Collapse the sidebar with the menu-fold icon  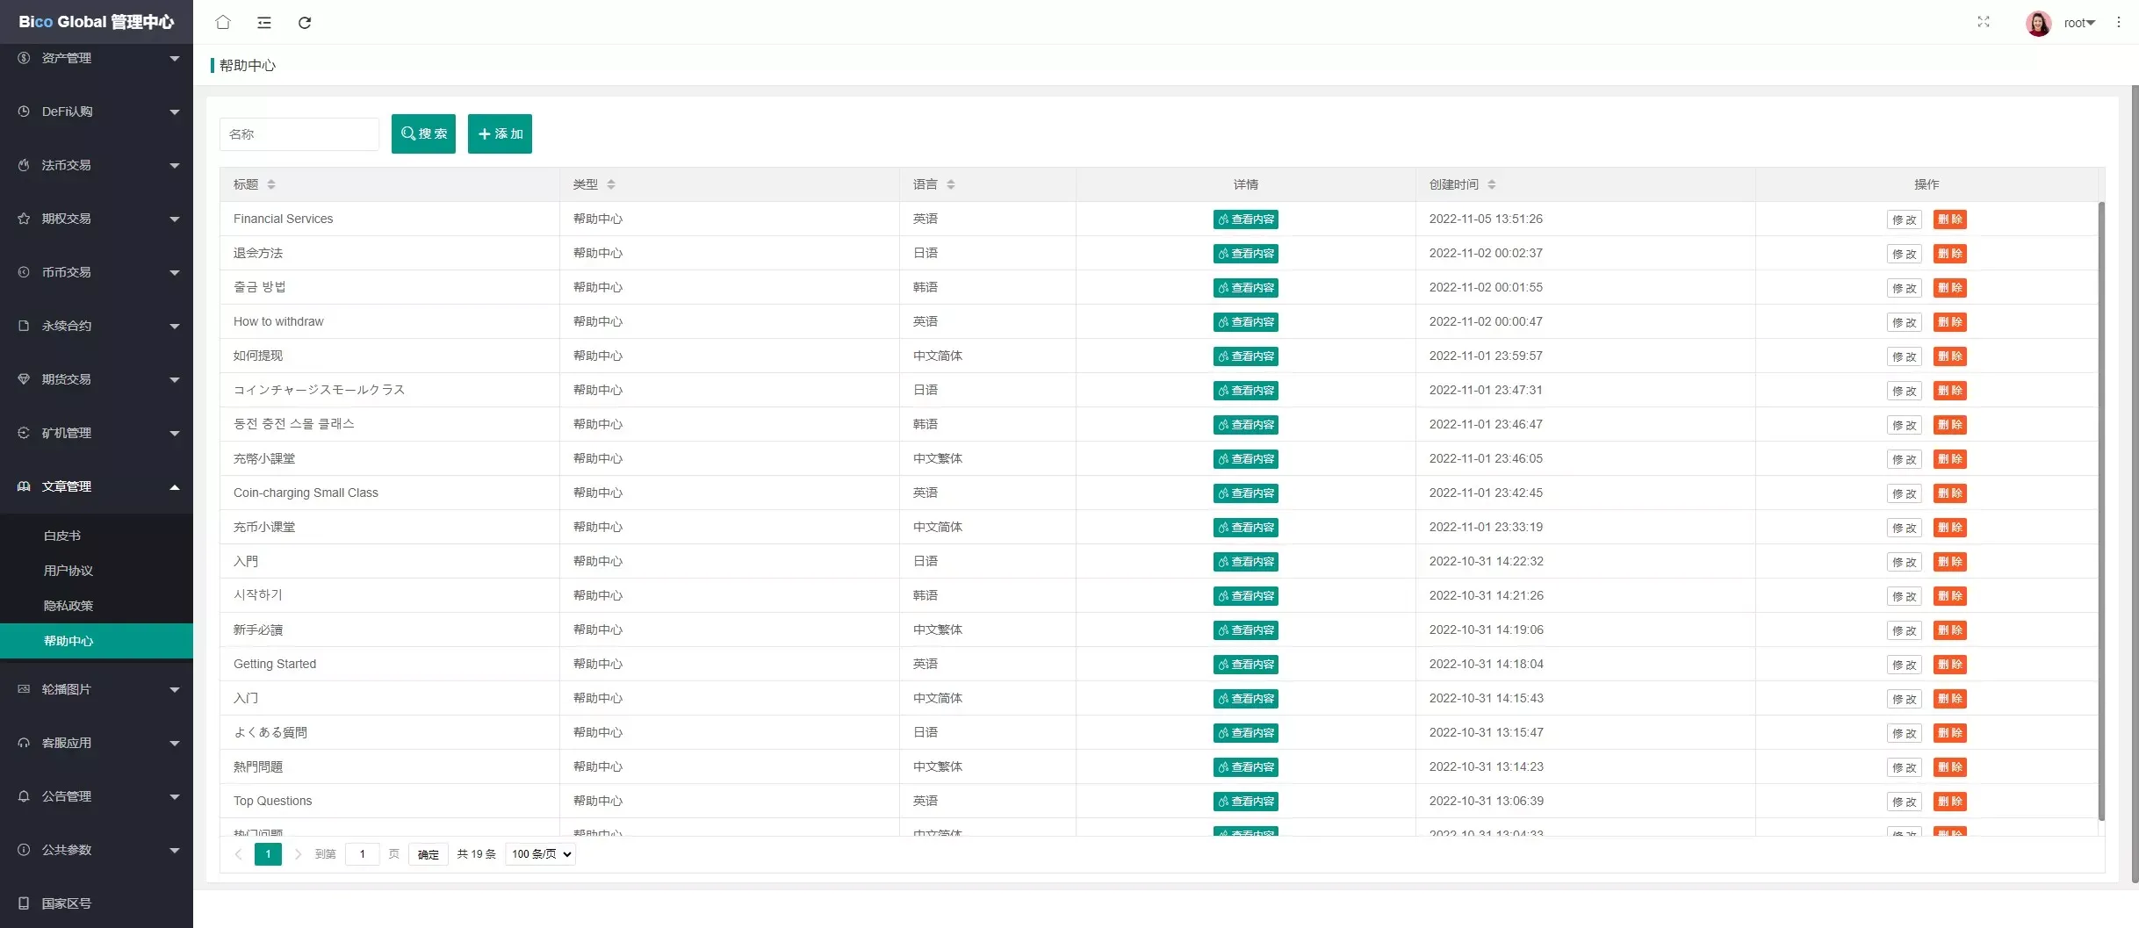coord(264,23)
